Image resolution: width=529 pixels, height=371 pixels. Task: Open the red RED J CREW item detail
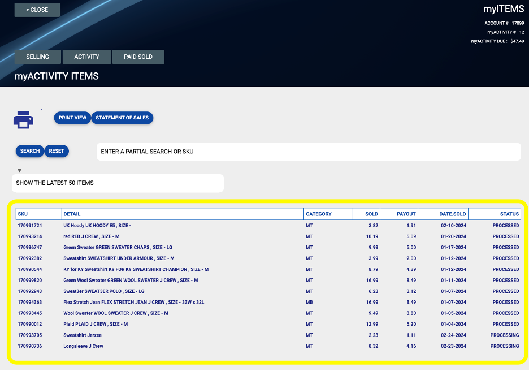(90, 236)
